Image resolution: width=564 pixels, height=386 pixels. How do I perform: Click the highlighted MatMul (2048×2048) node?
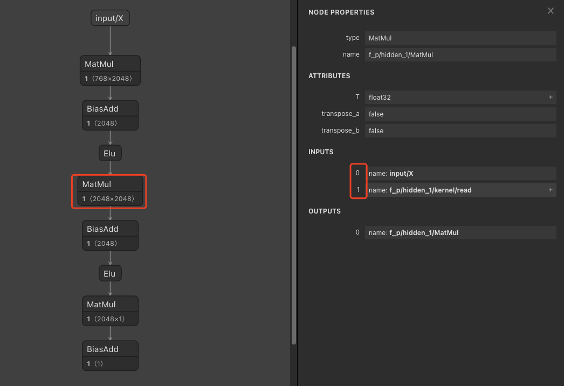point(109,191)
